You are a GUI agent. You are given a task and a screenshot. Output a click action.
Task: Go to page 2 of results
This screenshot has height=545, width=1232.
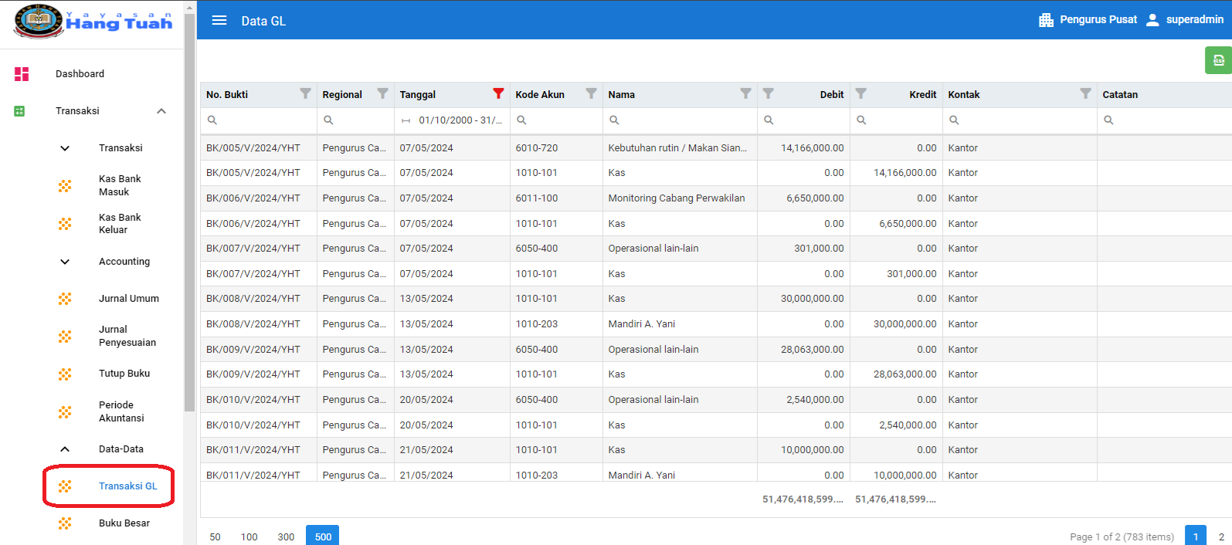pyautogui.click(x=1221, y=537)
